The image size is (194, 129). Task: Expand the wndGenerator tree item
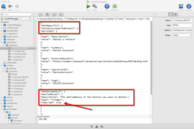coord(2,28)
